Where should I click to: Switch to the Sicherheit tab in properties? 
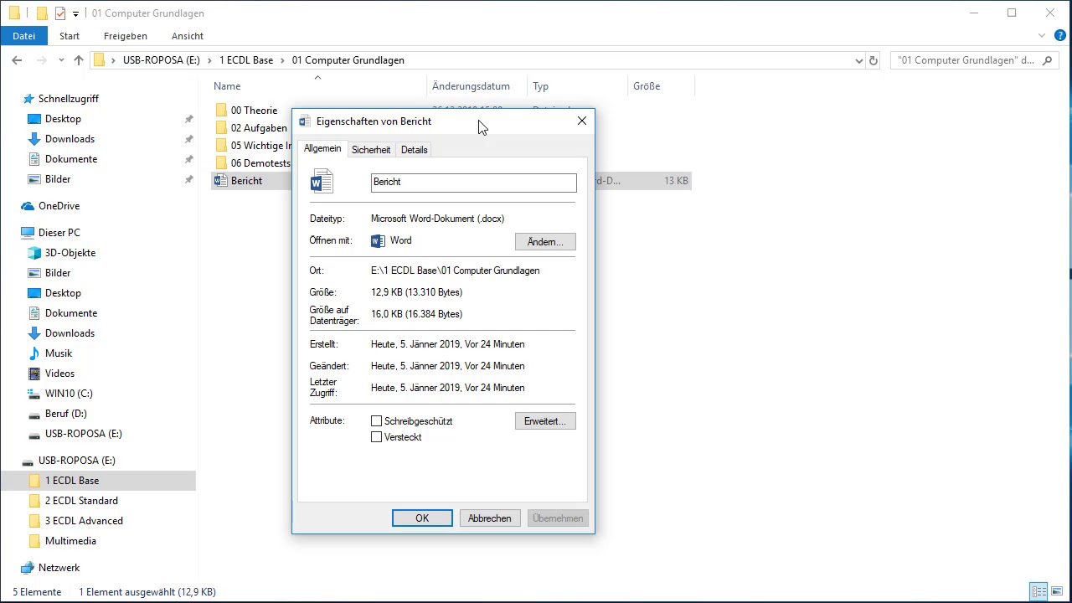click(x=371, y=150)
